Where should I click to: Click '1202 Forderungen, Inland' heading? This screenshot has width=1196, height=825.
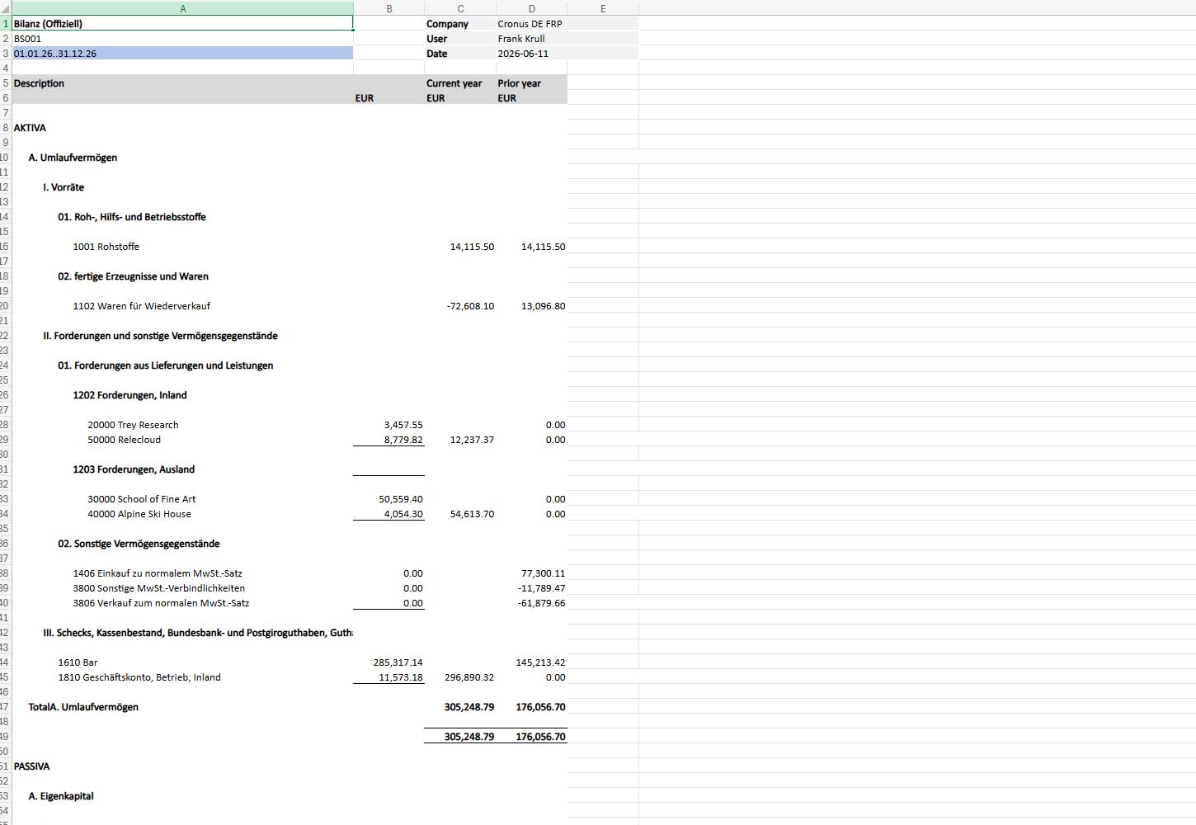click(129, 395)
